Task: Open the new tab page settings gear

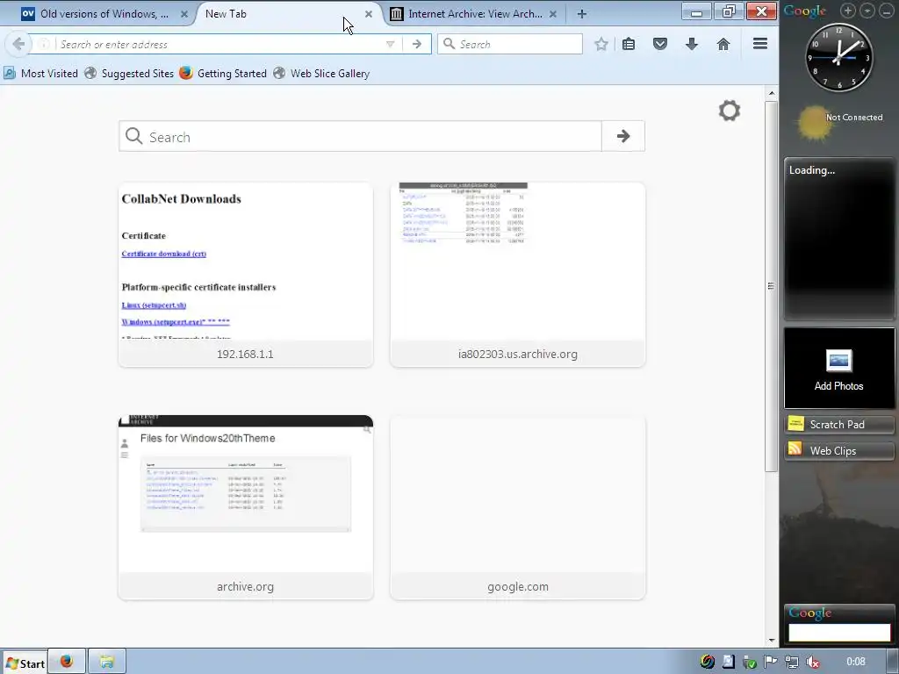Action: point(730,111)
